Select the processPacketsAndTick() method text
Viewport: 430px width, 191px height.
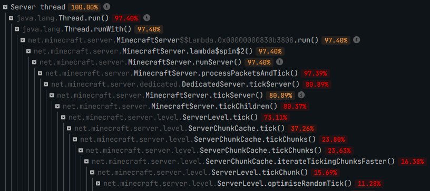(172, 73)
